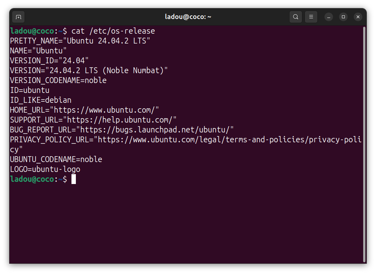Click the window title "ladou@coco: ~"

coord(188,17)
